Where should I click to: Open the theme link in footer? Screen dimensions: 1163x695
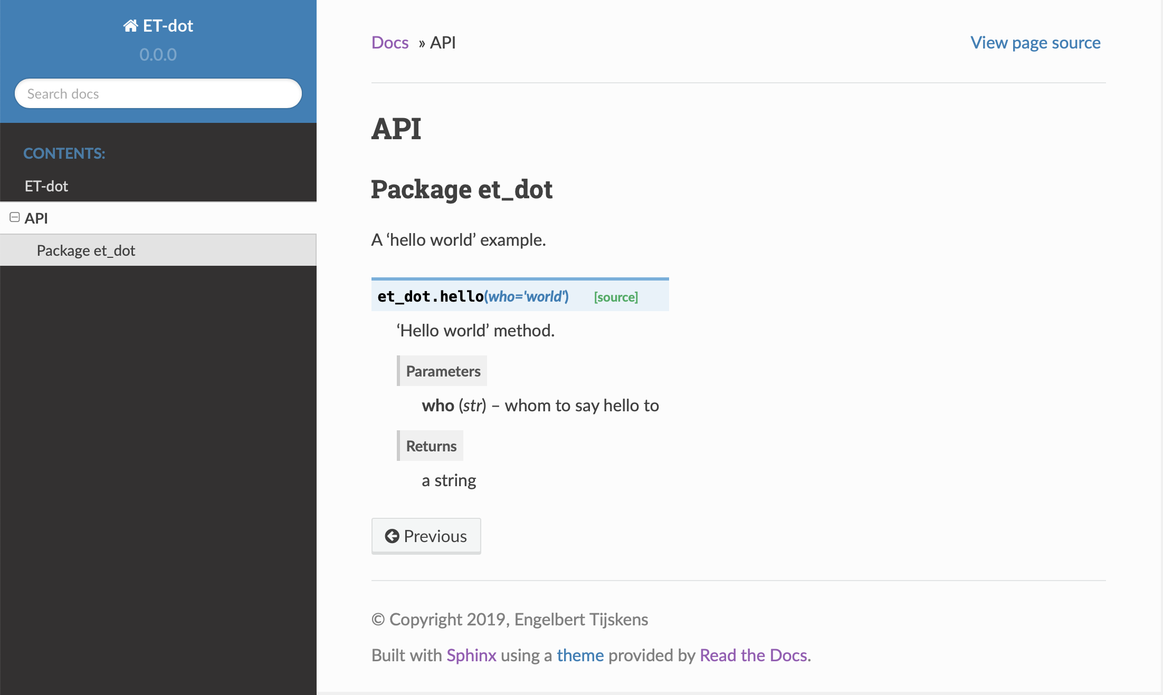coord(580,655)
